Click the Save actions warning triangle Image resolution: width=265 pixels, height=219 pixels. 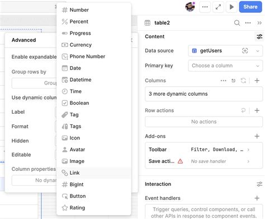(180, 161)
